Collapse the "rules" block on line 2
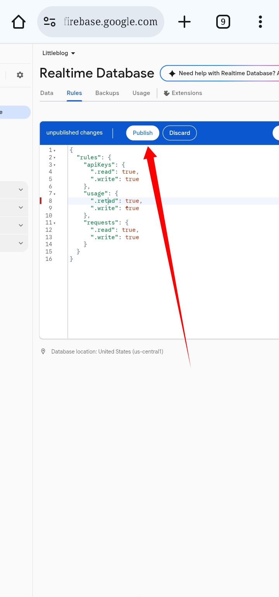This screenshot has height=597, width=279. 55,158
